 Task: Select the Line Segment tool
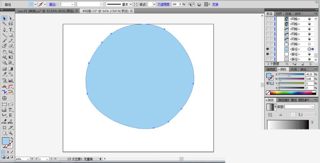(x=4, y=35)
